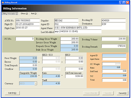Click the Chargeable Weight label
Viewport: 131px width, 98px height.
coord(28,73)
